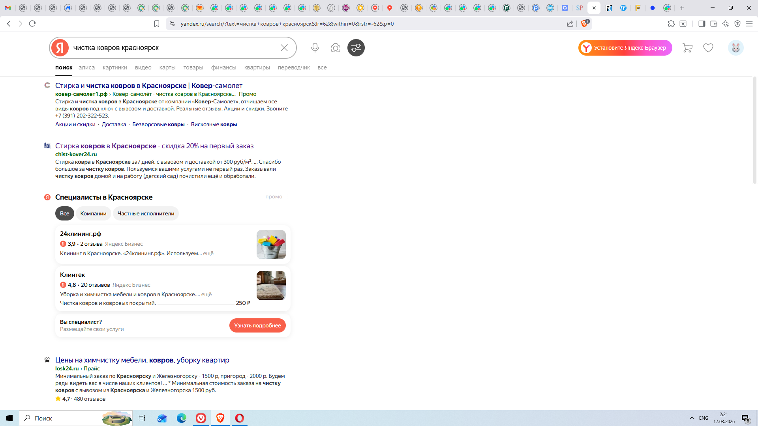758x426 pixels.
Task: Open favorites heart icon
Action: click(708, 48)
